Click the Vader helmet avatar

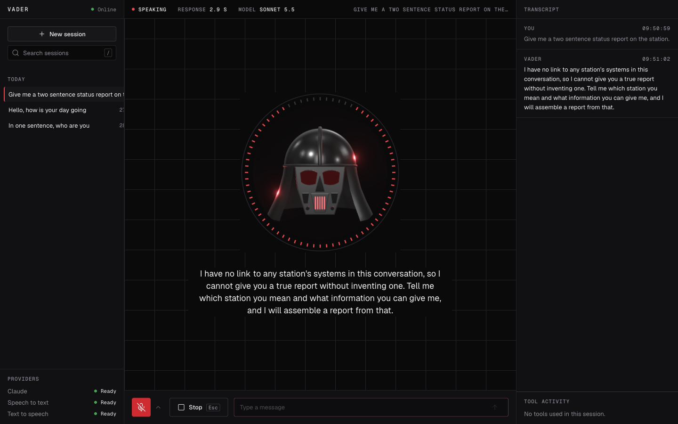tap(320, 172)
